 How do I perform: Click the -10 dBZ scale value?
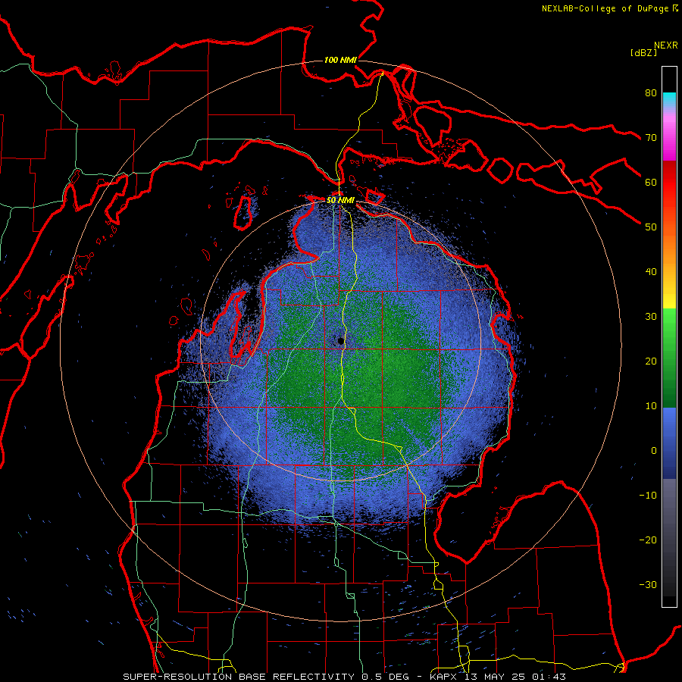point(648,496)
